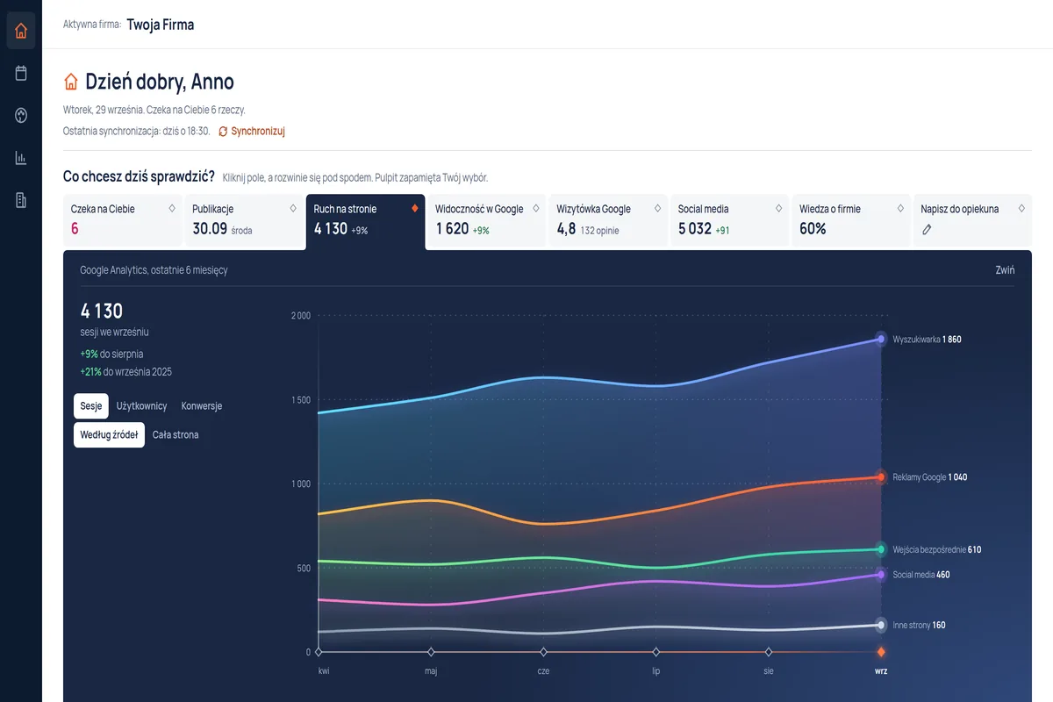The height and width of the screenshot is (702, 1053).
Task: Click the Inne strony 160 series label
Action: [919, 626]
